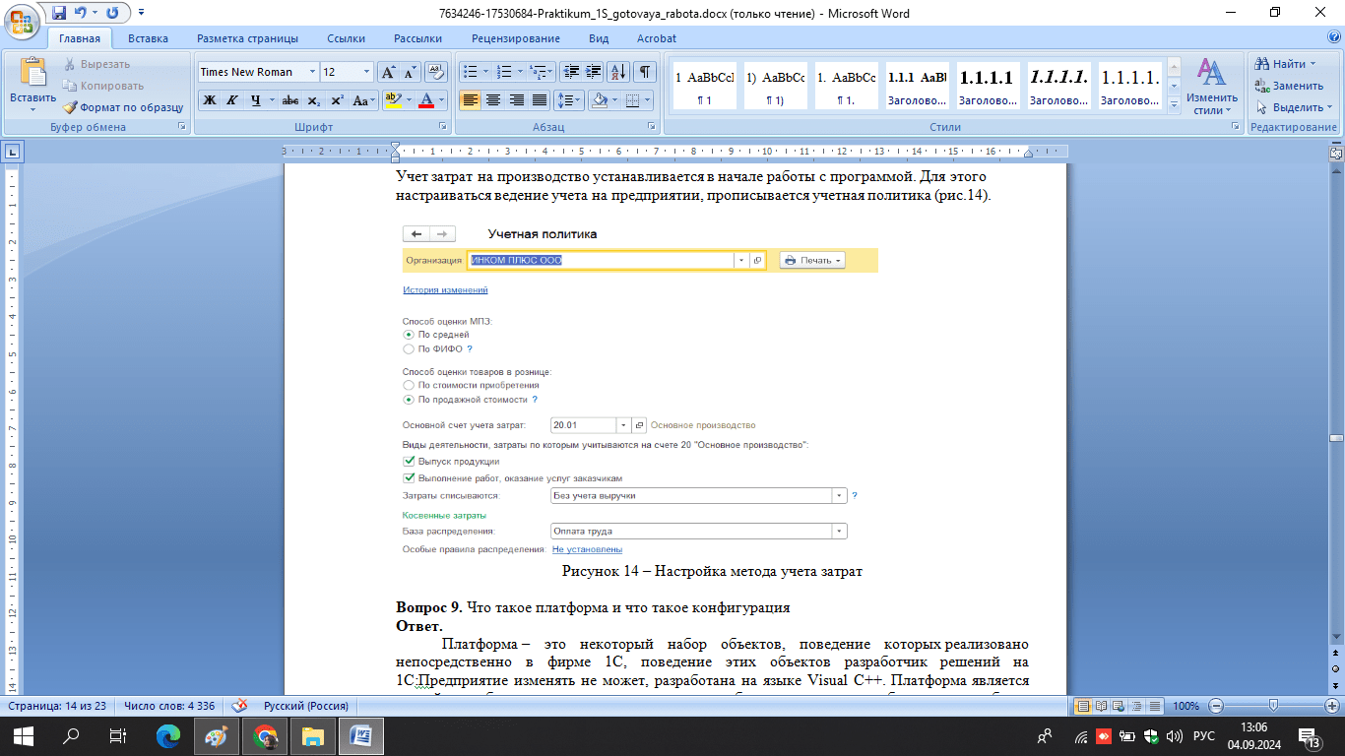
Task: Click the ruler tab-selector icon left of ruler
Action: [12, 152]
